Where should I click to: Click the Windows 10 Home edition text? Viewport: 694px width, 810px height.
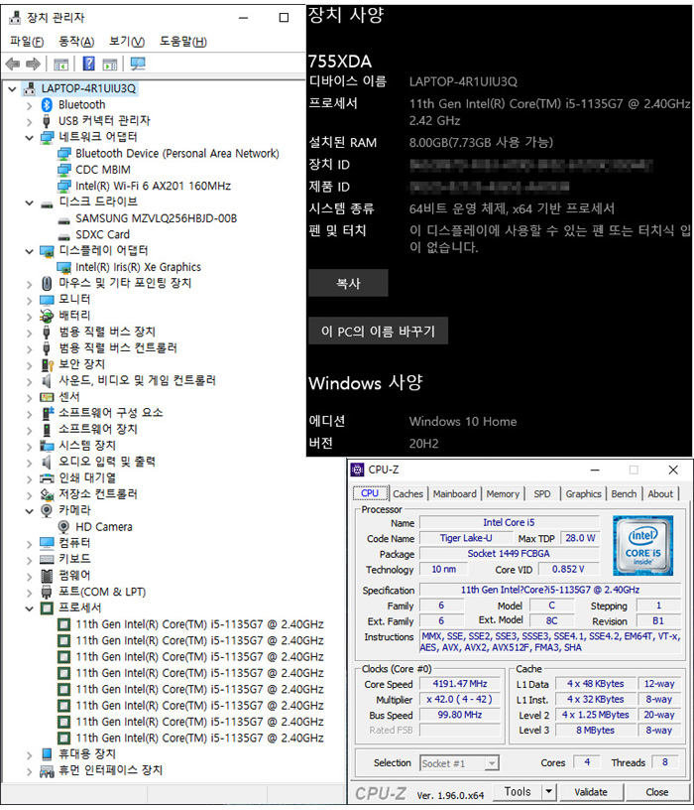point(463,422)
